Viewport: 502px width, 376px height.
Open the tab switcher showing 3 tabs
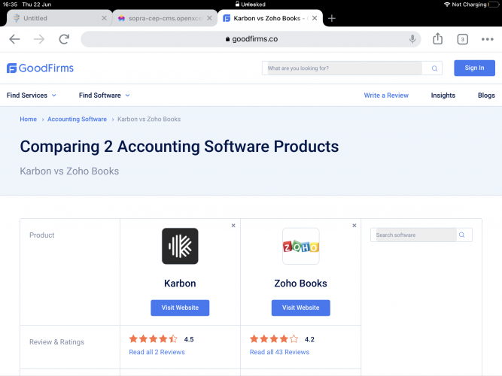(462, 39)
